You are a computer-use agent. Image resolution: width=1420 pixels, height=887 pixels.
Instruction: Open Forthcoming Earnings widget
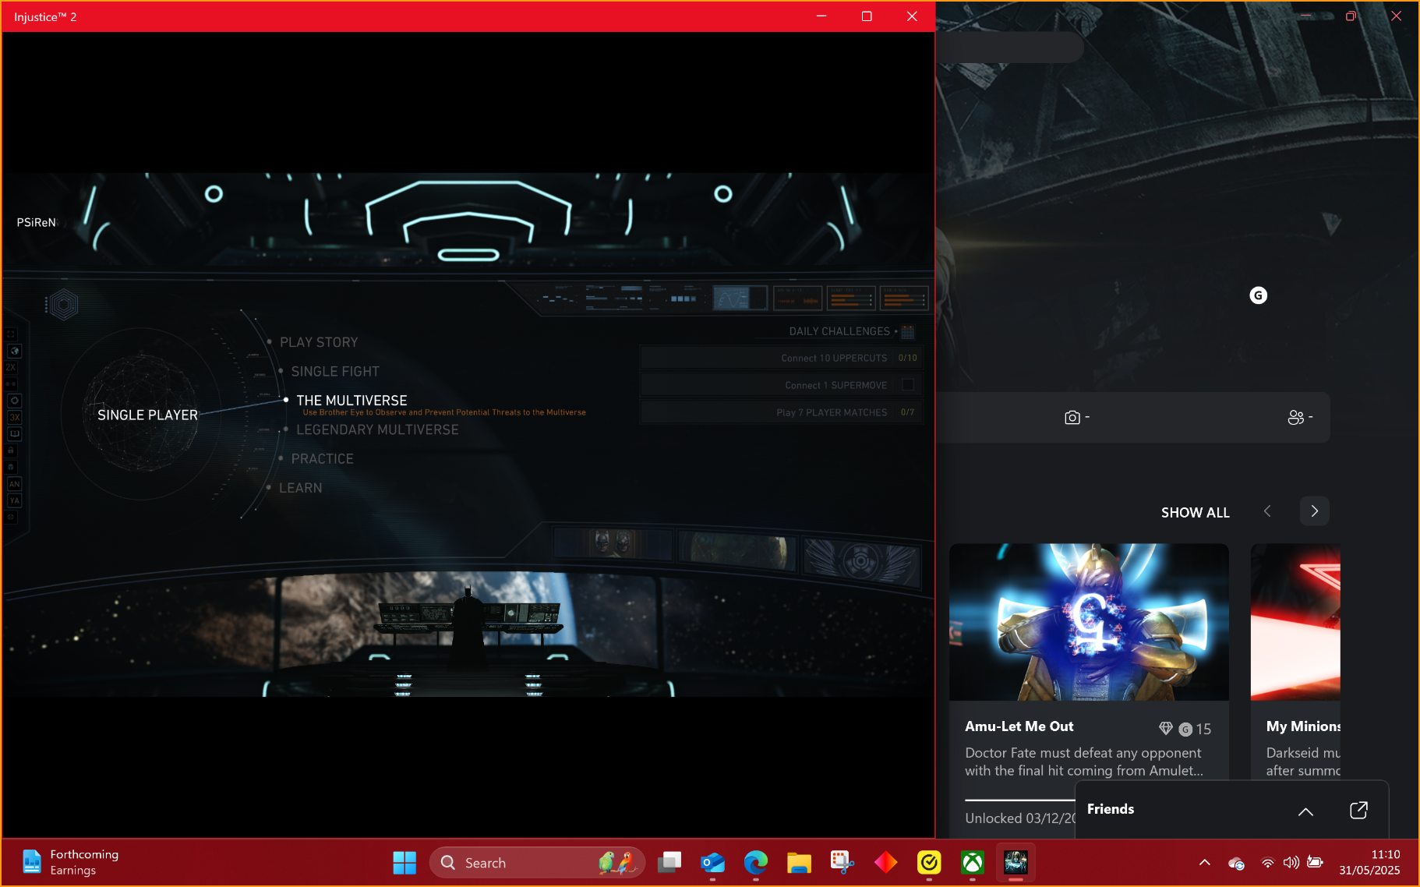pos(70,863)
